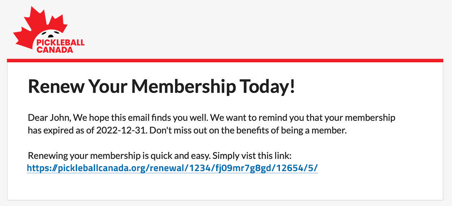Screen dimensions: 452x206
Task: Click 'Renewing your membership is quick and easy'
Action: click(119, 157)
